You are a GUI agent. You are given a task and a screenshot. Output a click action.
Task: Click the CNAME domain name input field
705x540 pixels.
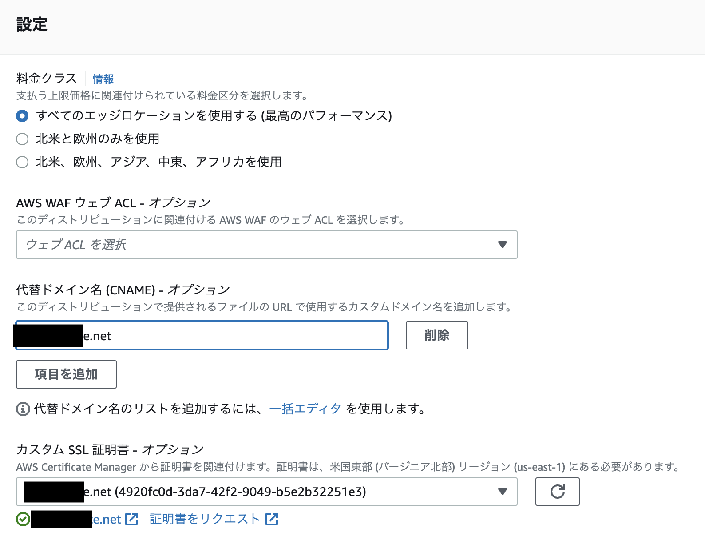click(x=202, y=335)
